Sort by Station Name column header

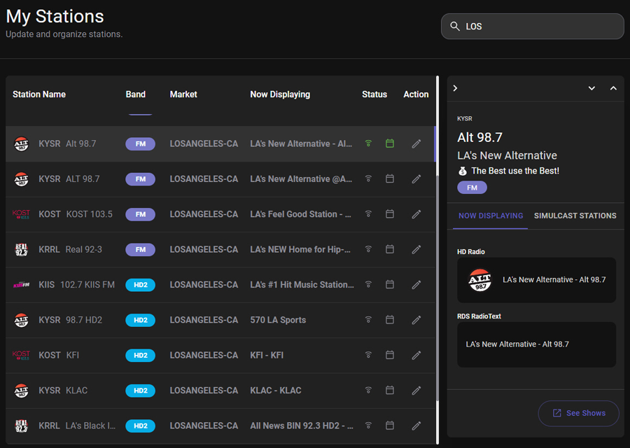[x=39, y=94]
